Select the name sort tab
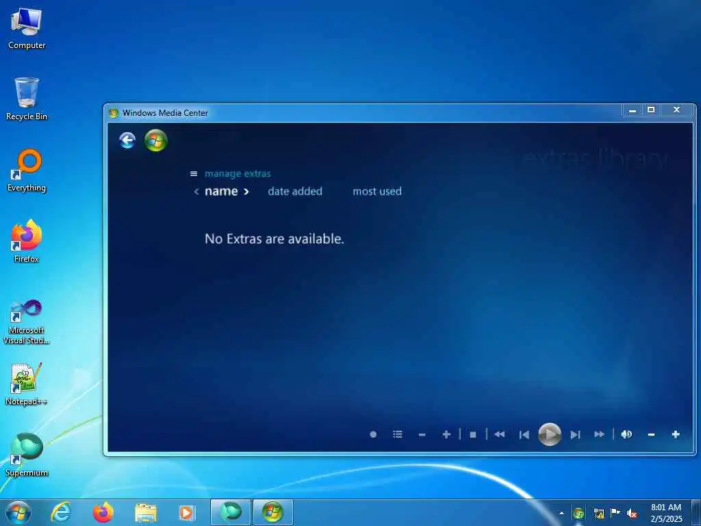Image resolution: width=701 pixels, height=526 pixels. tap(221, 191)
